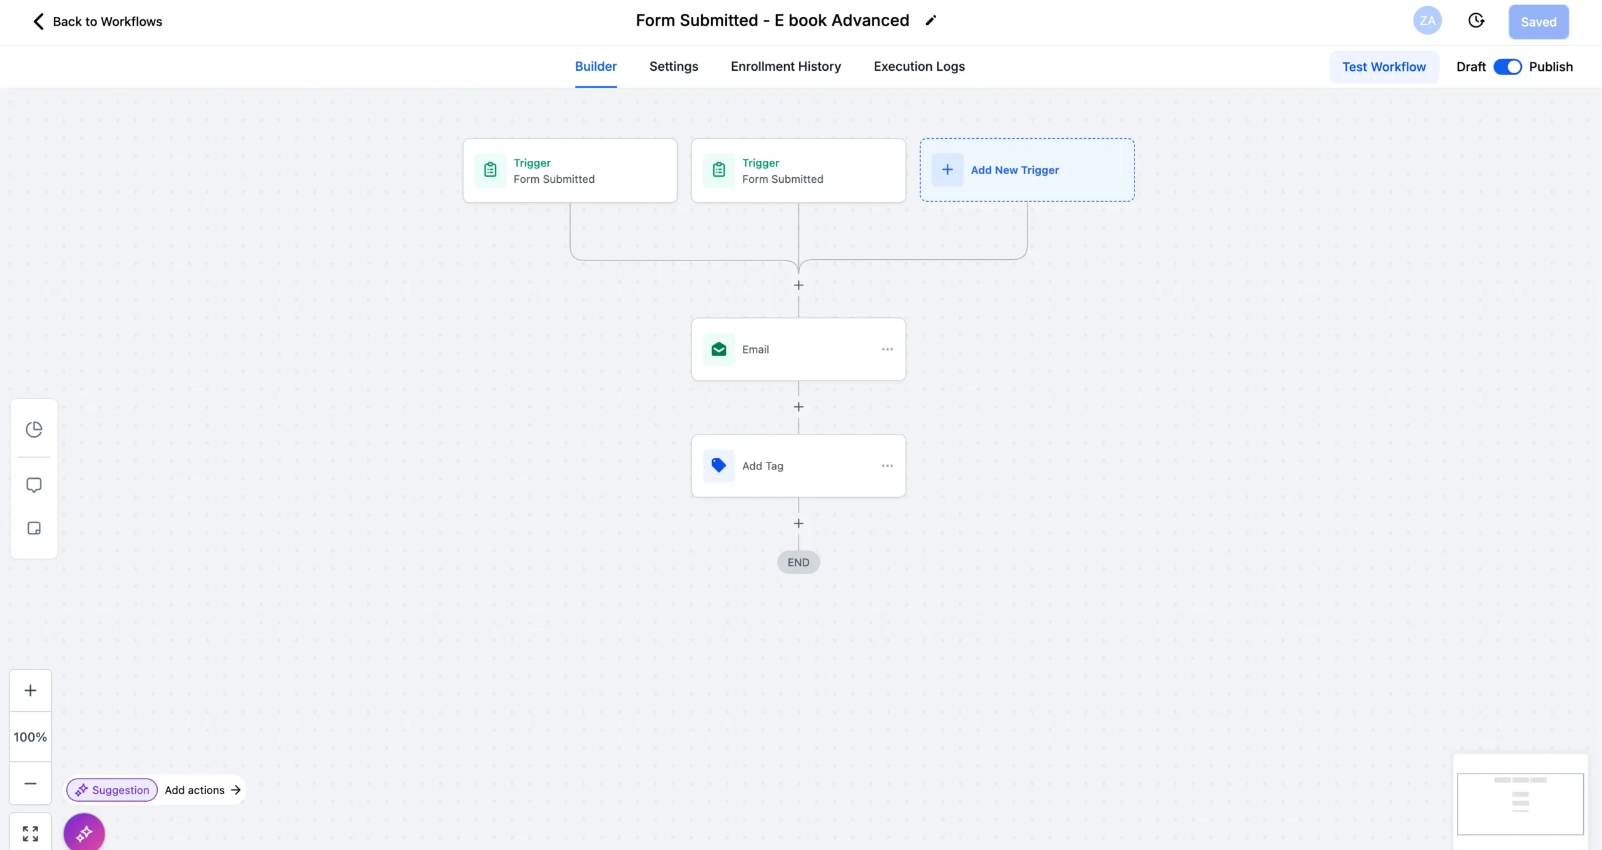Click Test Workflow button
Viewport: 1602px width, 850px height.
(1384, 67)
